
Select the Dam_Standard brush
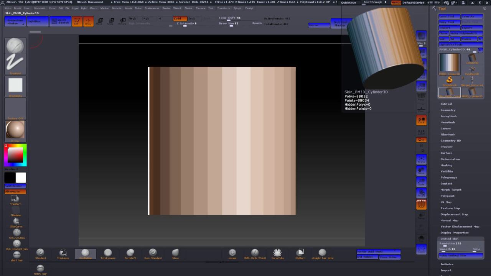pos(153,253)
